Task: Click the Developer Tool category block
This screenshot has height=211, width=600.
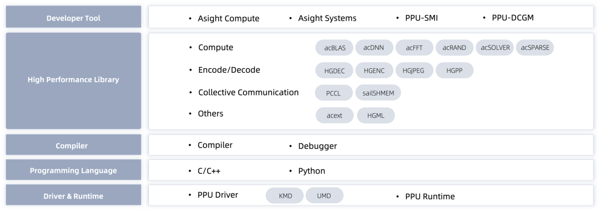Action: click(x=73, y=17)
